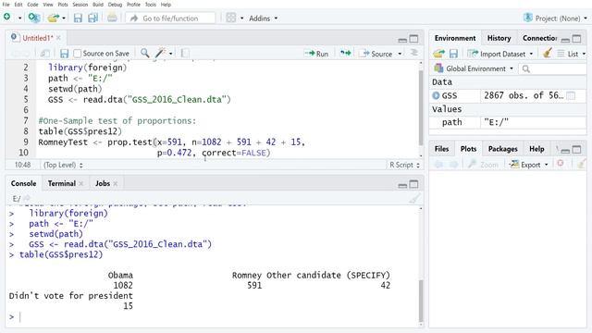Switch to the History tab
The height and width of the screenshot is (333, 592).
click(499, 38)
